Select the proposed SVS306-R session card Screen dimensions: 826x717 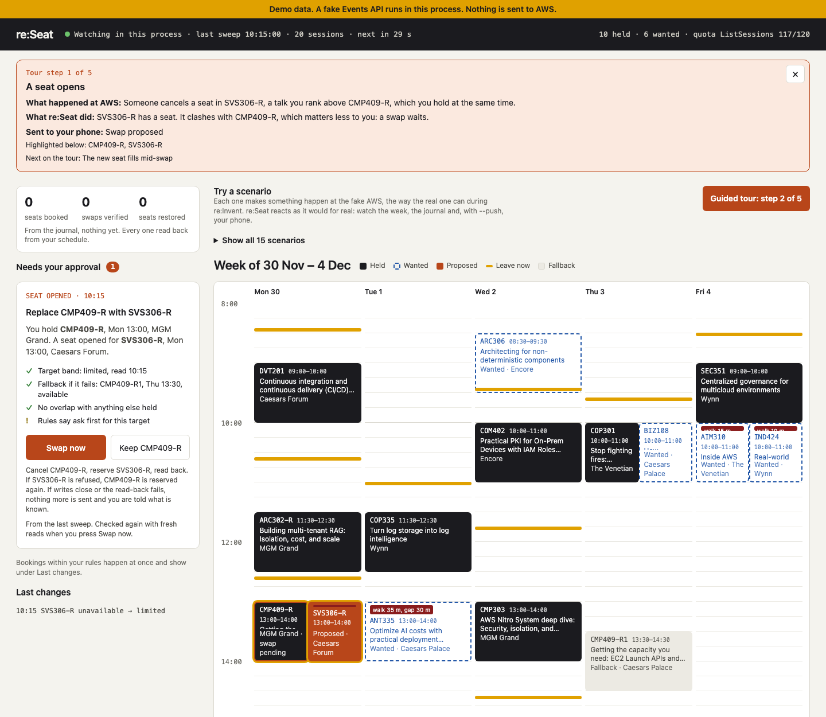[335, 632]
